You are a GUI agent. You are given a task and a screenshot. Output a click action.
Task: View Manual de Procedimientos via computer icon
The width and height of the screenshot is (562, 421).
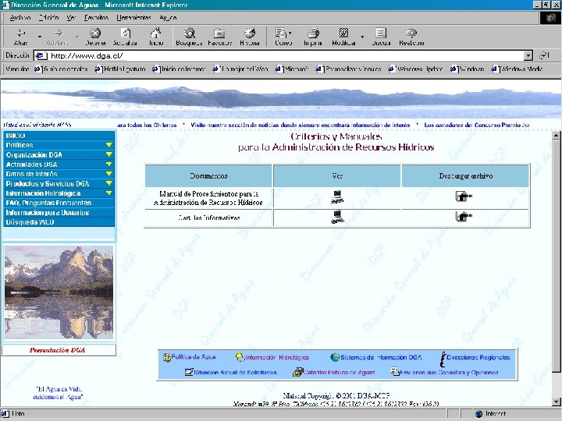[x=337, y=197]
